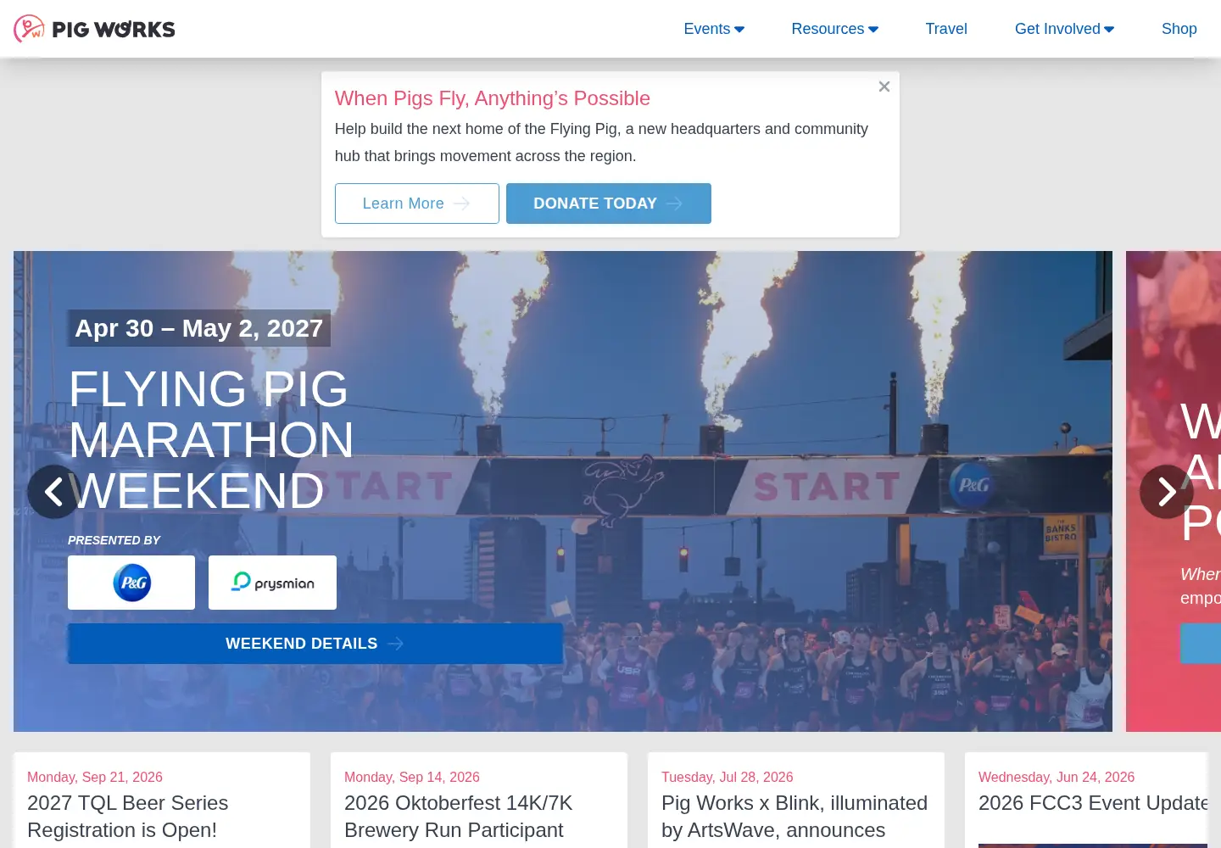Click the 'Tuesday, Jul 28, 2026' date

[728, 777]
